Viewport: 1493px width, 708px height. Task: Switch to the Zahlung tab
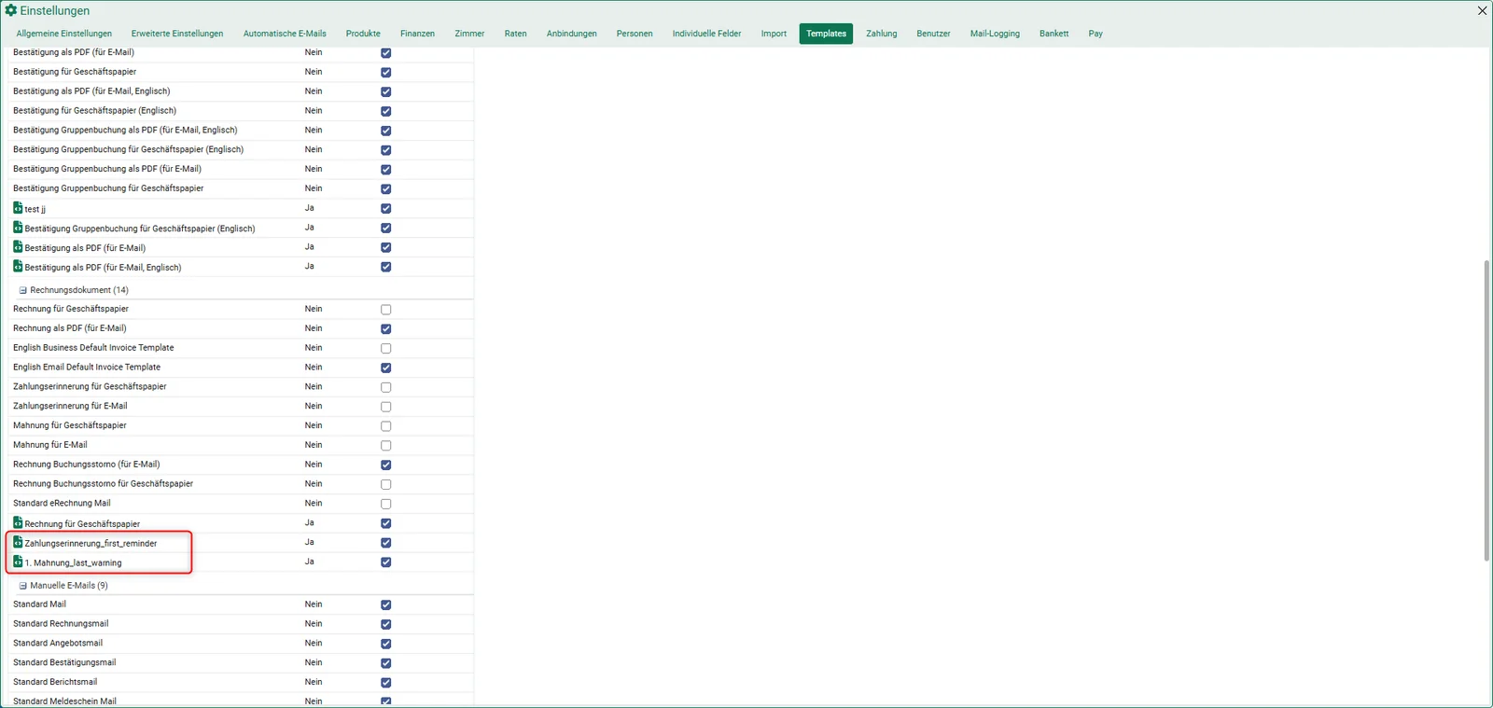pos(881,34)
